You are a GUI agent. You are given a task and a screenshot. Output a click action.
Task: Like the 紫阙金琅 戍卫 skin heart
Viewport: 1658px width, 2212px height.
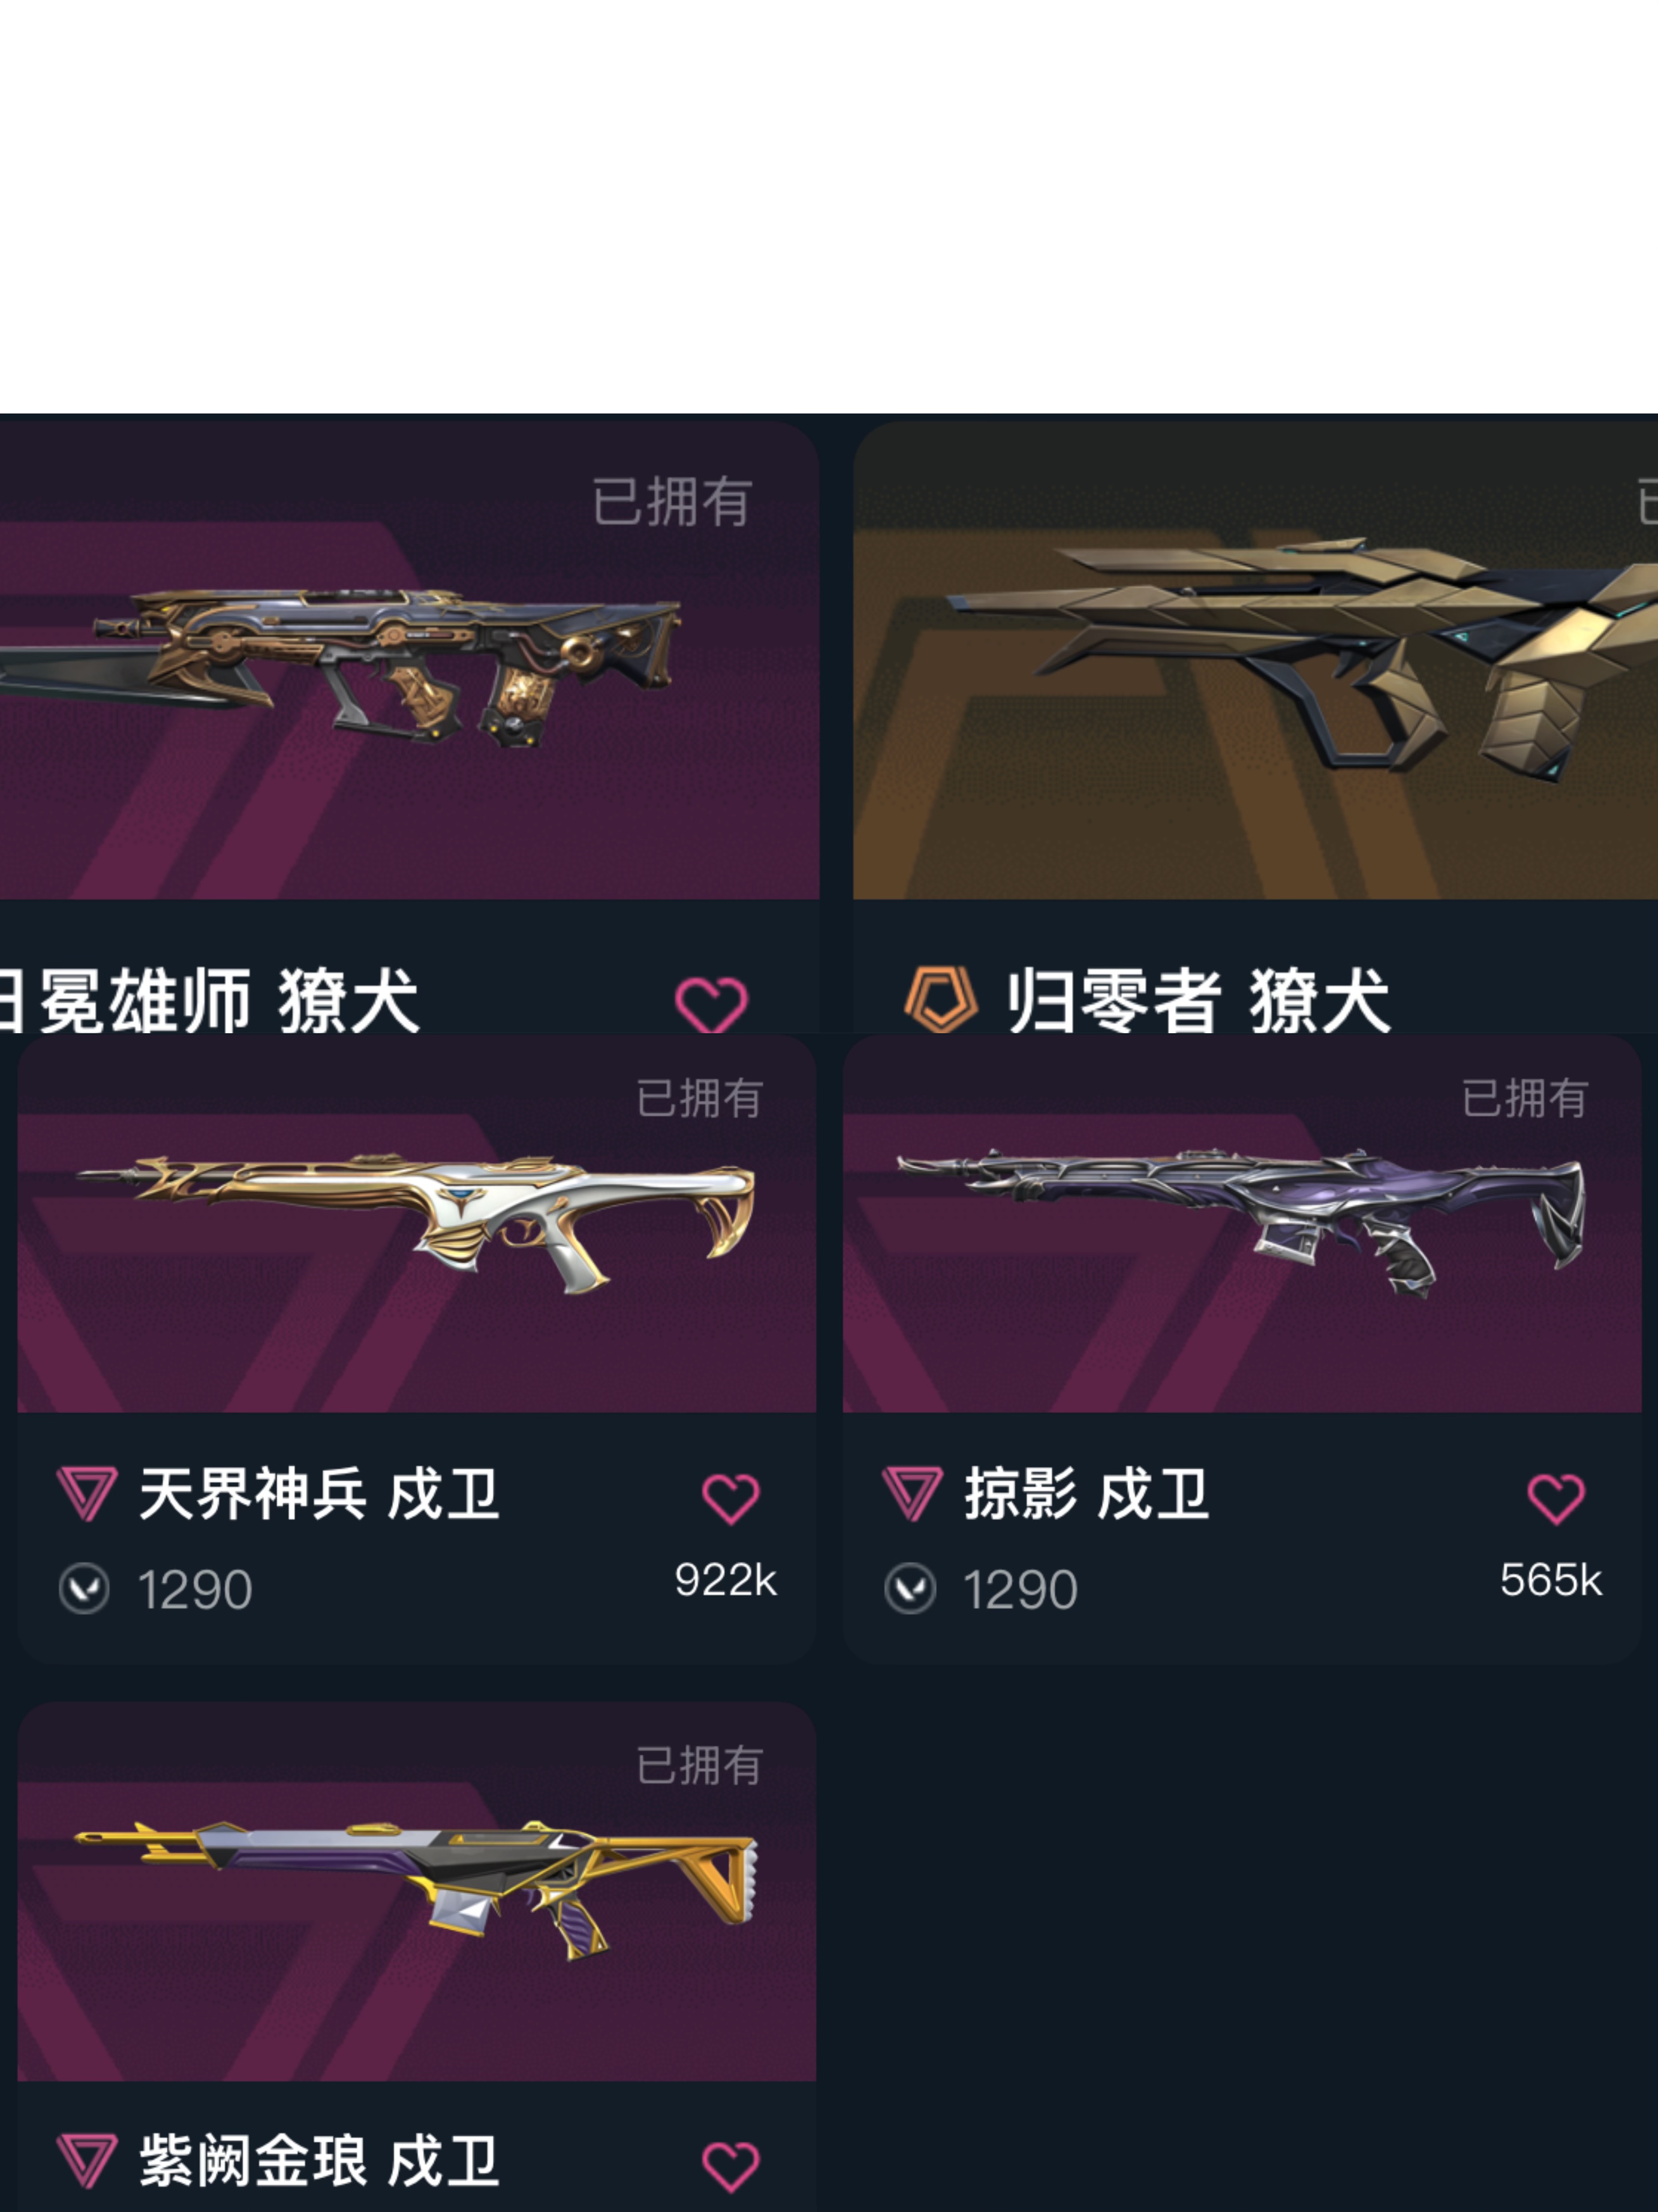tap(731, 2166)
